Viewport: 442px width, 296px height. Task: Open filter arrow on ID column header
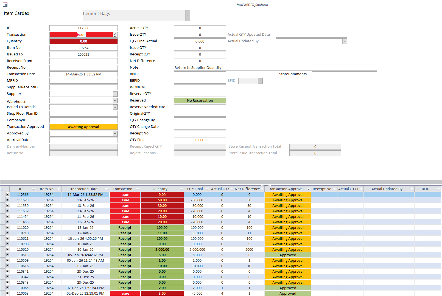pos(33,189)
